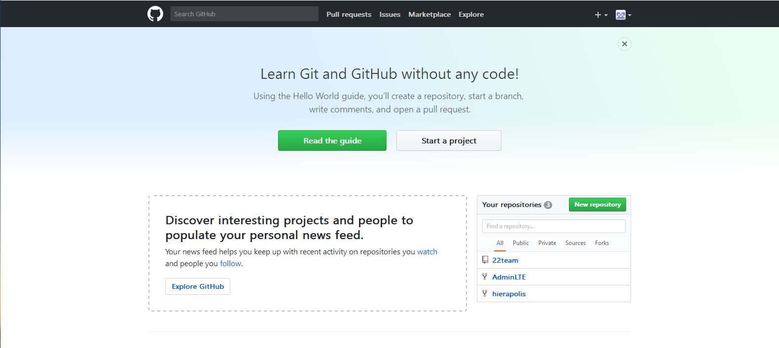Click the repositories count badge showing 3
Viewport: 779px width, 348px height.
548,205
